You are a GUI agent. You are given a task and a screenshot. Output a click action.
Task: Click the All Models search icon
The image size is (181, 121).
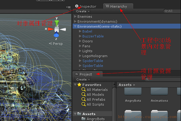(84, 94)
